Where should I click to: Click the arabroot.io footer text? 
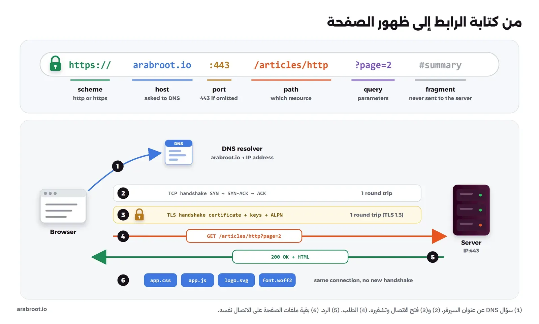click(x=32, y=309)
